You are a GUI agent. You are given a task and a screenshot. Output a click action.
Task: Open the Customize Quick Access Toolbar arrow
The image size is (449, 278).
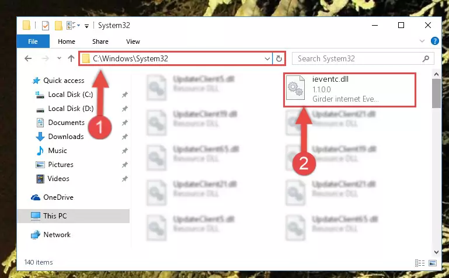(86, 26)
